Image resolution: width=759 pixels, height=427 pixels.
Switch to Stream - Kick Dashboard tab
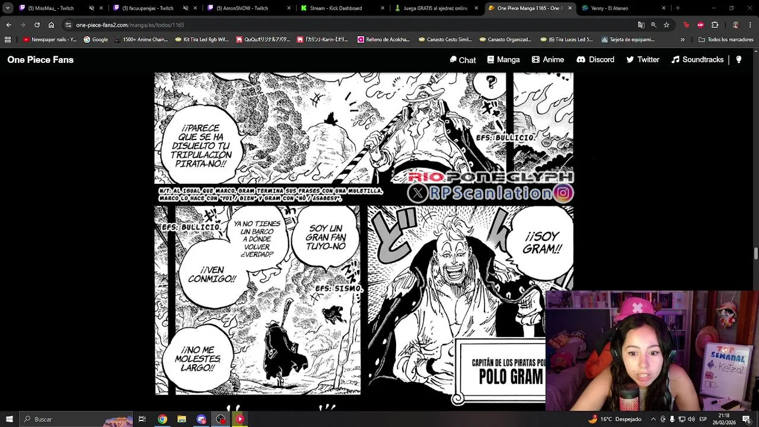(336, 8)
